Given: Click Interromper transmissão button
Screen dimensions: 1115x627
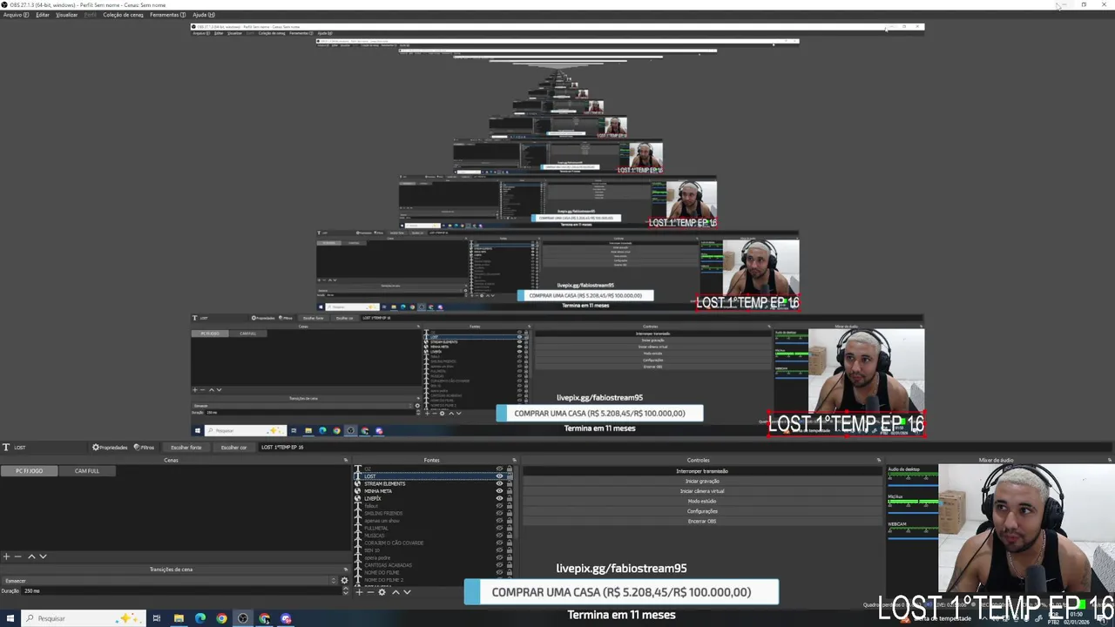Looking at the screenshot, I should click(x=702, y=471).
